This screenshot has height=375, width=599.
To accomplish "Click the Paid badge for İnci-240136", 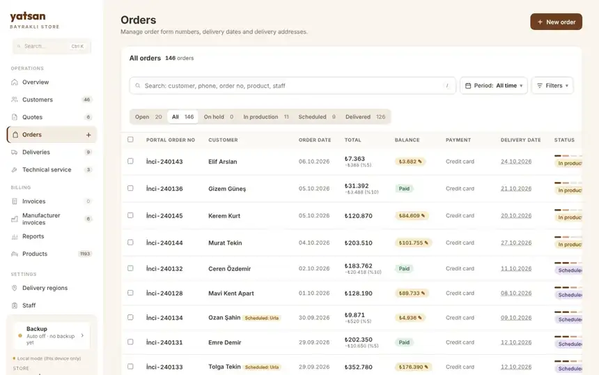I will point(404,189).
